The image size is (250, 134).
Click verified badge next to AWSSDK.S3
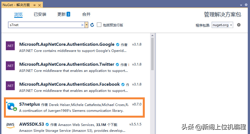pos(47,125)
